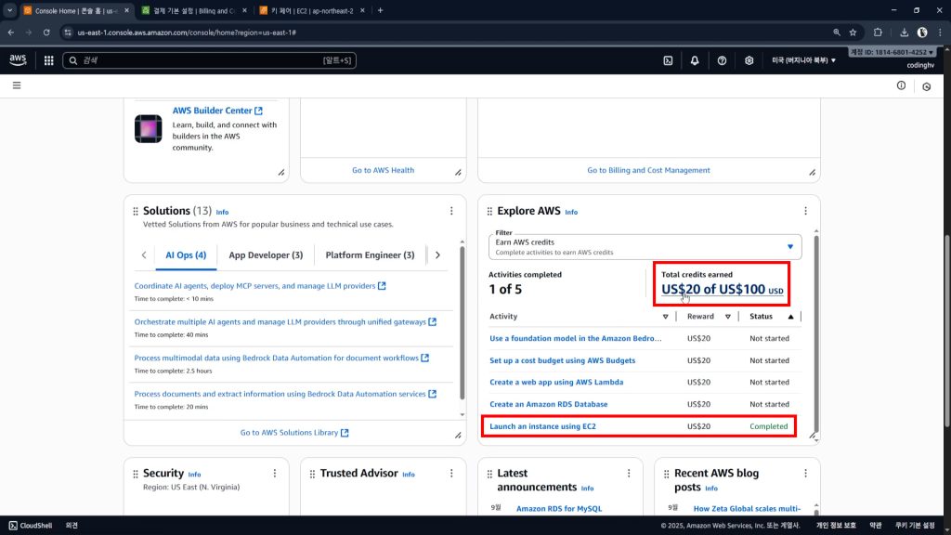Open Set up a cost budget activity
The width and height of the screenshot is (951, 535).
[562, 360]
